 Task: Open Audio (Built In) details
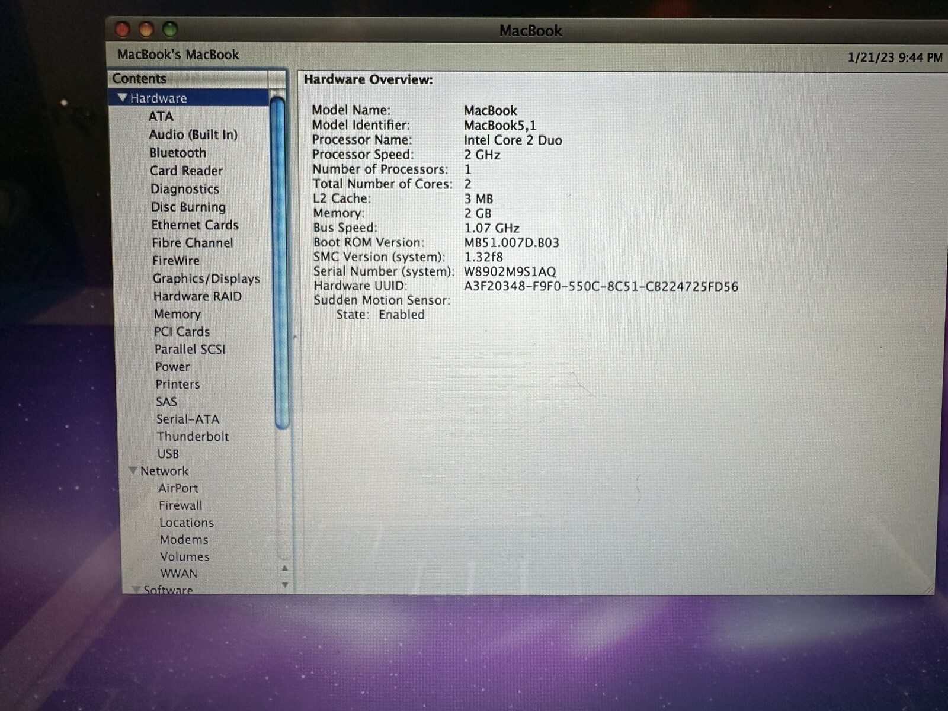193,134
